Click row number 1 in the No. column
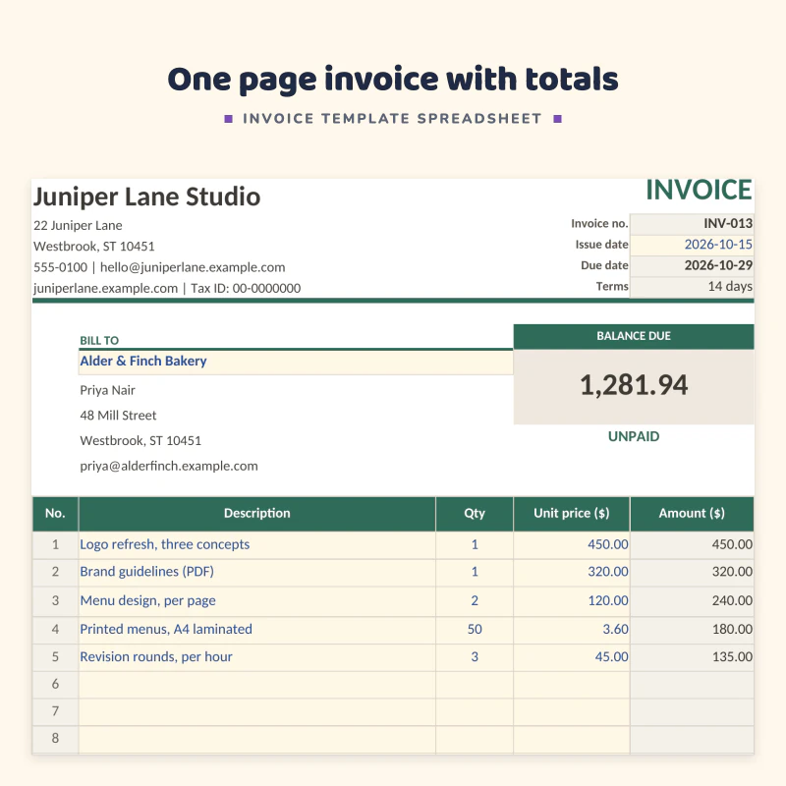The width and height of the screenshot is (786, 786). (x=55, y=545)
